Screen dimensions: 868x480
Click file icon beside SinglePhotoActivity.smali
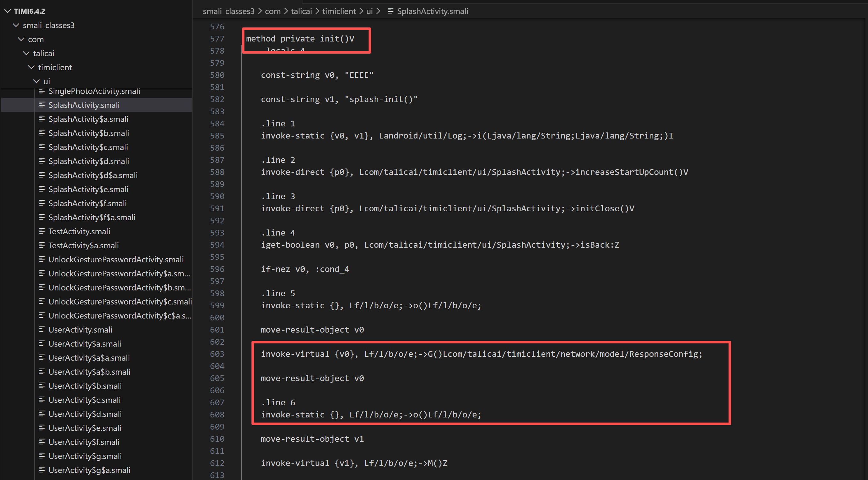(42, 91)
